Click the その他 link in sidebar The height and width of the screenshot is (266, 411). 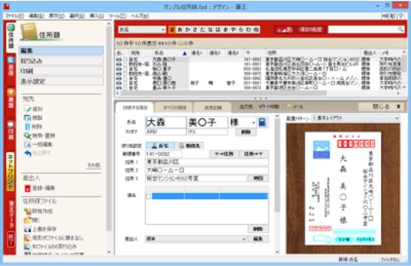click(94, 165)
